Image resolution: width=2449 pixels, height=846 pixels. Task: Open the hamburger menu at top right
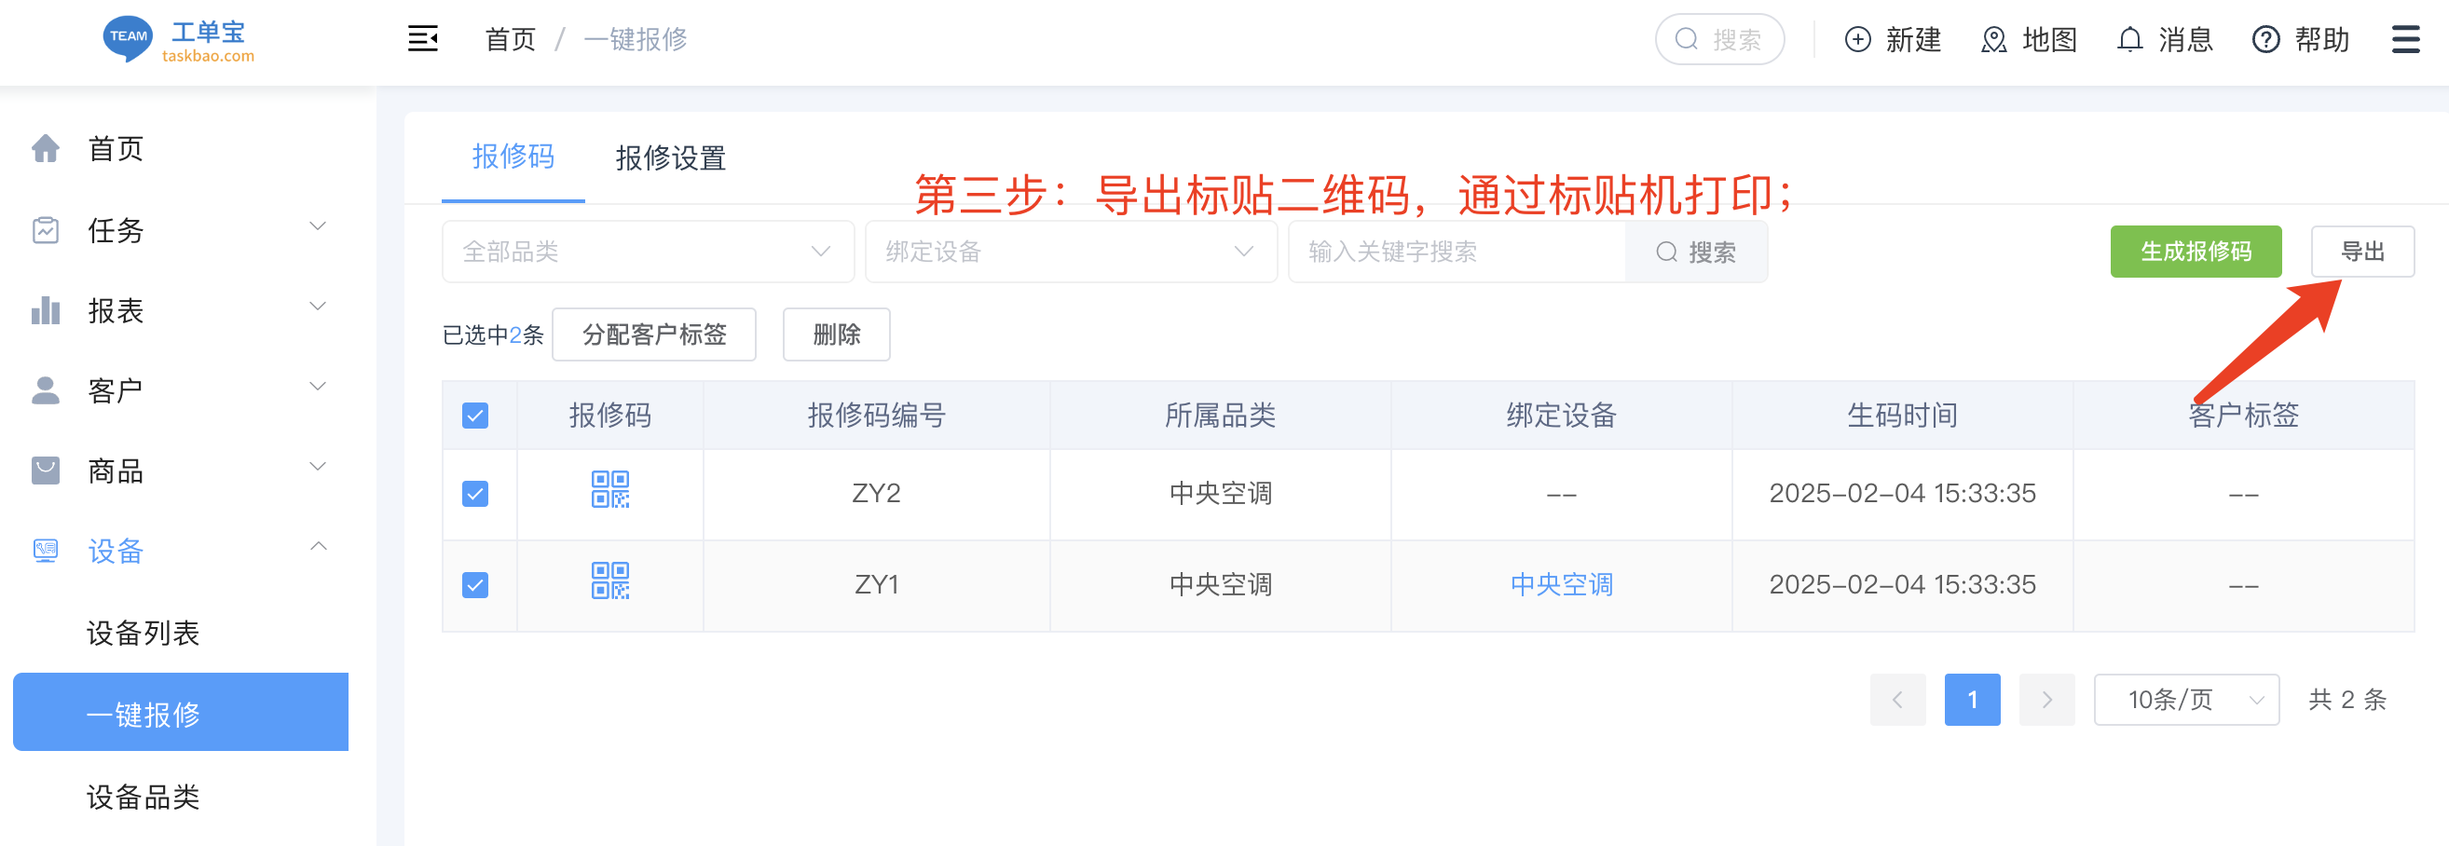click(2405, 39)
